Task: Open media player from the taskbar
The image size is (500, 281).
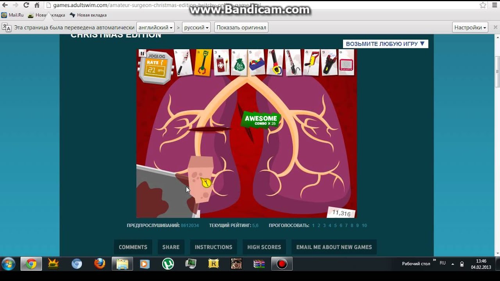Action: point(145,264)
